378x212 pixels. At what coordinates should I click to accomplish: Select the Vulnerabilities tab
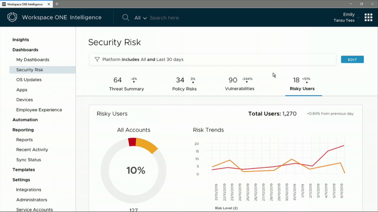point(239,84)
